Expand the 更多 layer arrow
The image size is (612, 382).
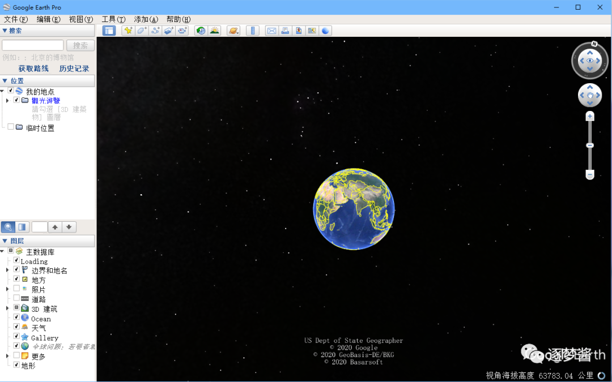pos(7,356)
